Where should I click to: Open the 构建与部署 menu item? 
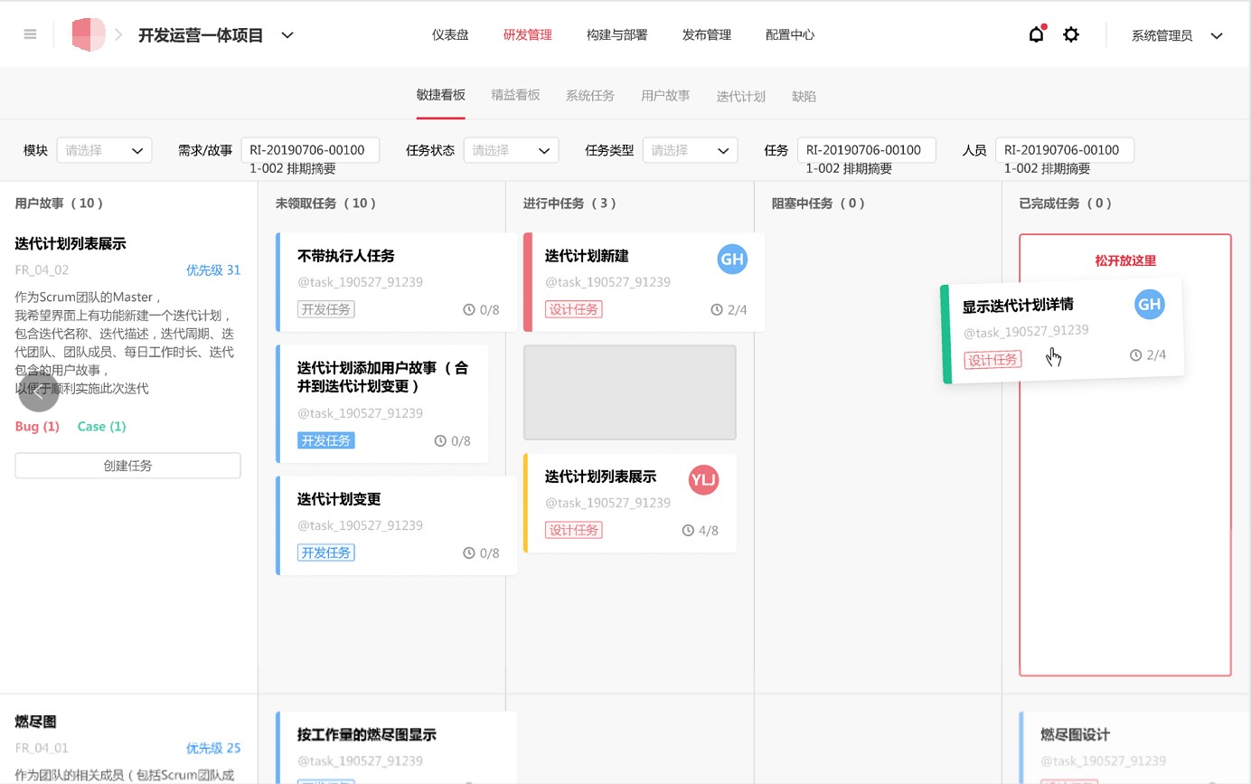pos(616,34)
